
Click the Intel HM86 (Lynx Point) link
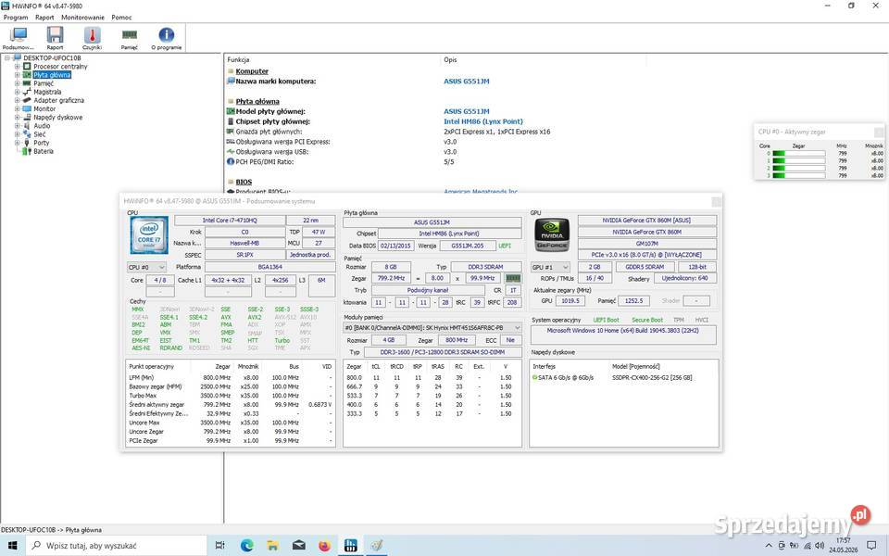coord(483,121)
